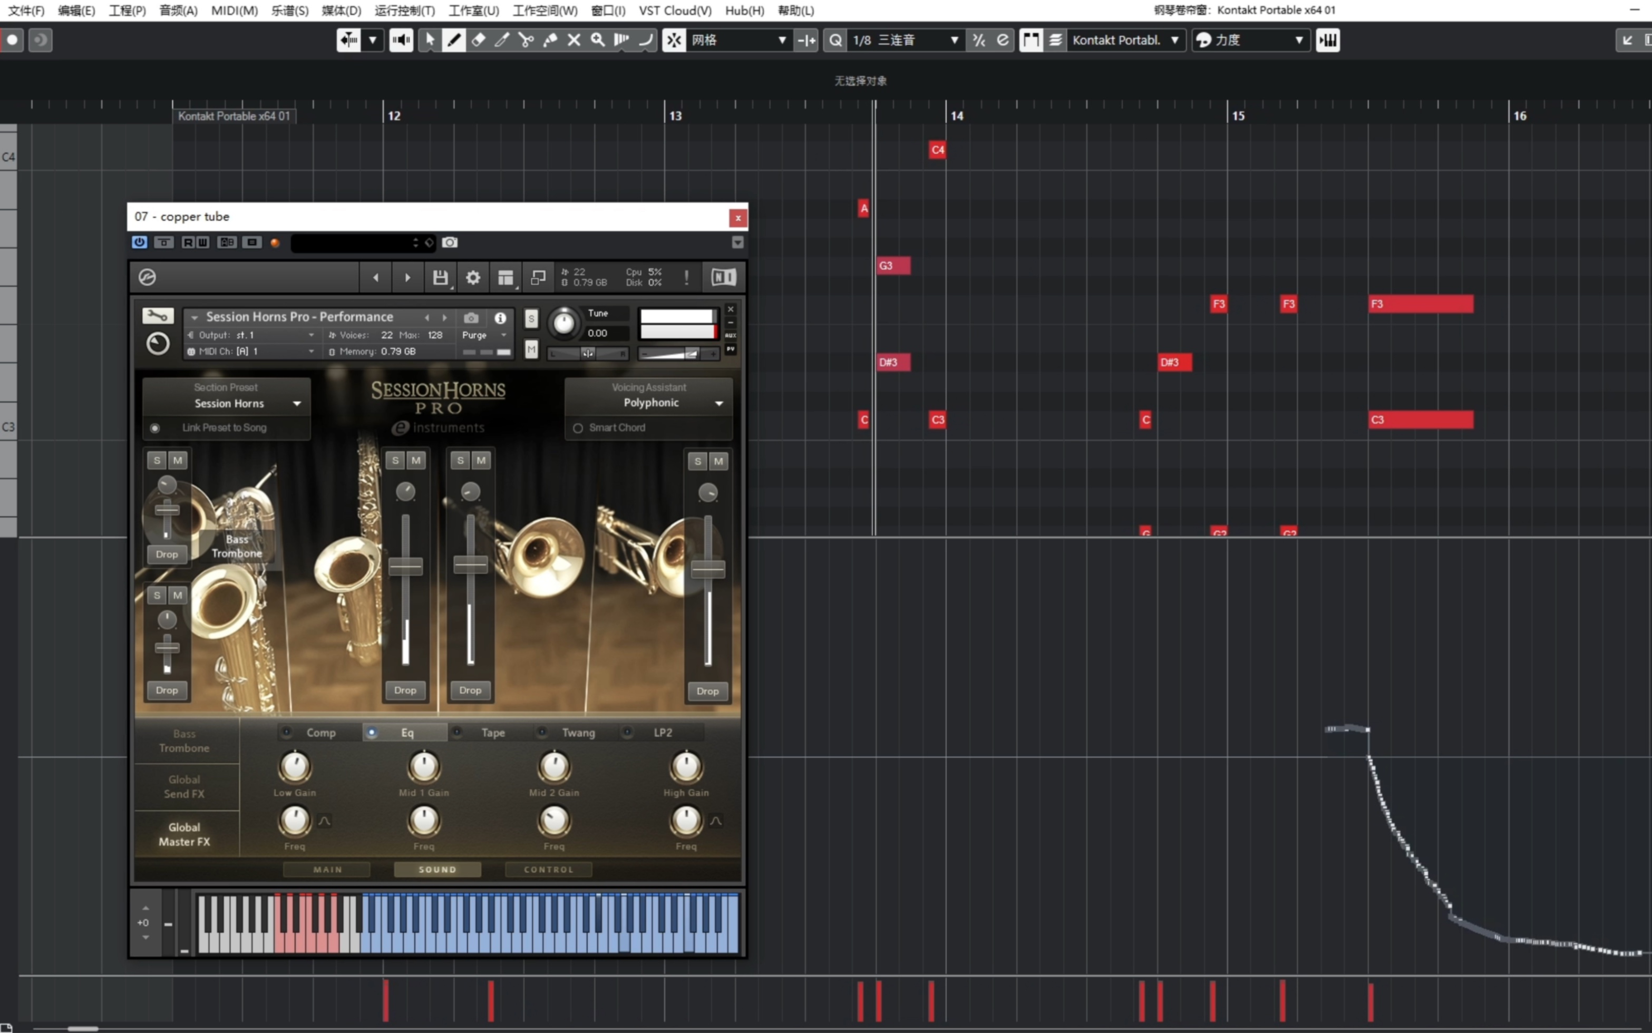Click the Mute button on Bass Trombone channel

176,460
